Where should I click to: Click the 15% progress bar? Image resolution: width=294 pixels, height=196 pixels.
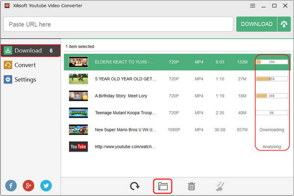tap(272, 62)
